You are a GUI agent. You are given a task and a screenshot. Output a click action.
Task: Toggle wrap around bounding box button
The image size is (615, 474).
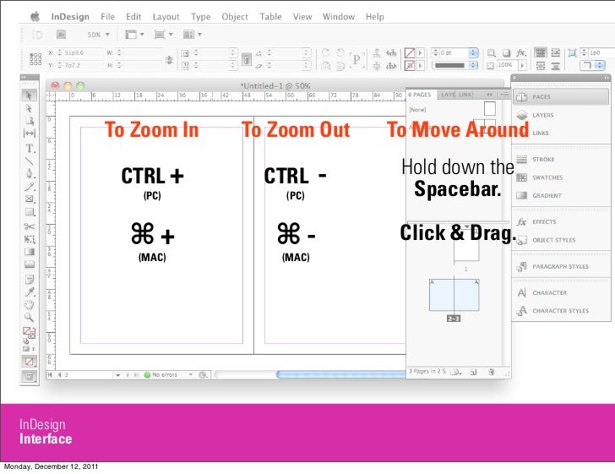coord(555,52)
